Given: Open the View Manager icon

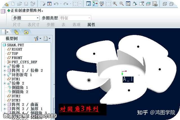Looking at the screenshot, I should click(155, 4).
